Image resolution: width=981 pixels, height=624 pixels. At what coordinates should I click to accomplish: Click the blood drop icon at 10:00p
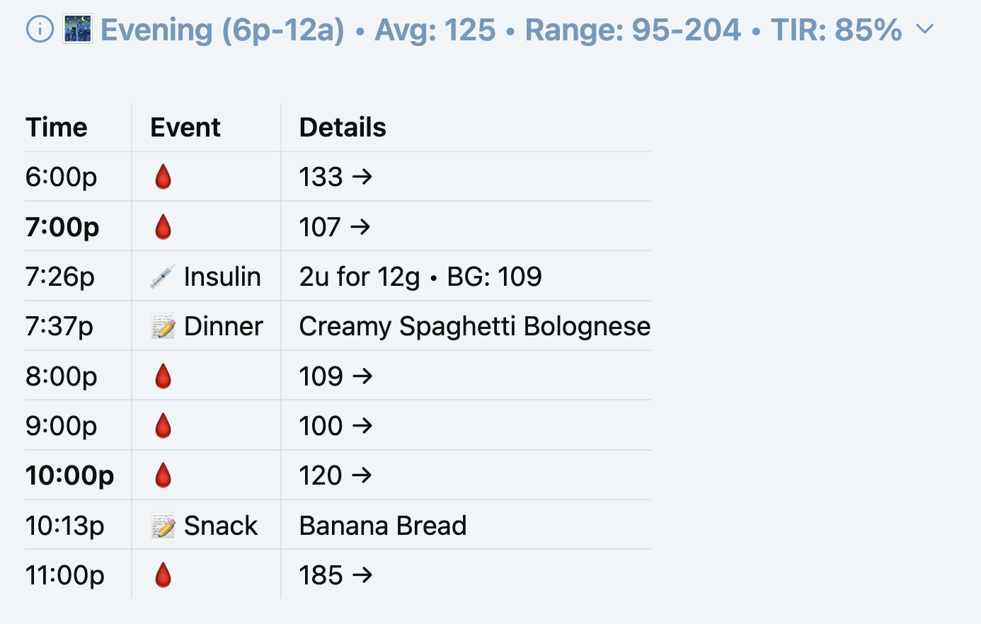pos(163,475)
